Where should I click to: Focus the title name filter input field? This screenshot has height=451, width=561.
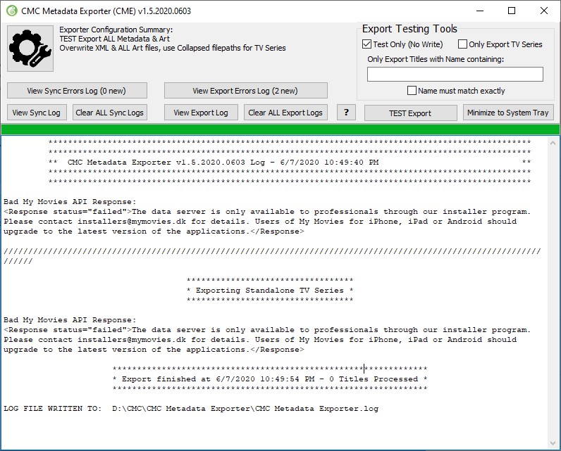tap(455, 75)
